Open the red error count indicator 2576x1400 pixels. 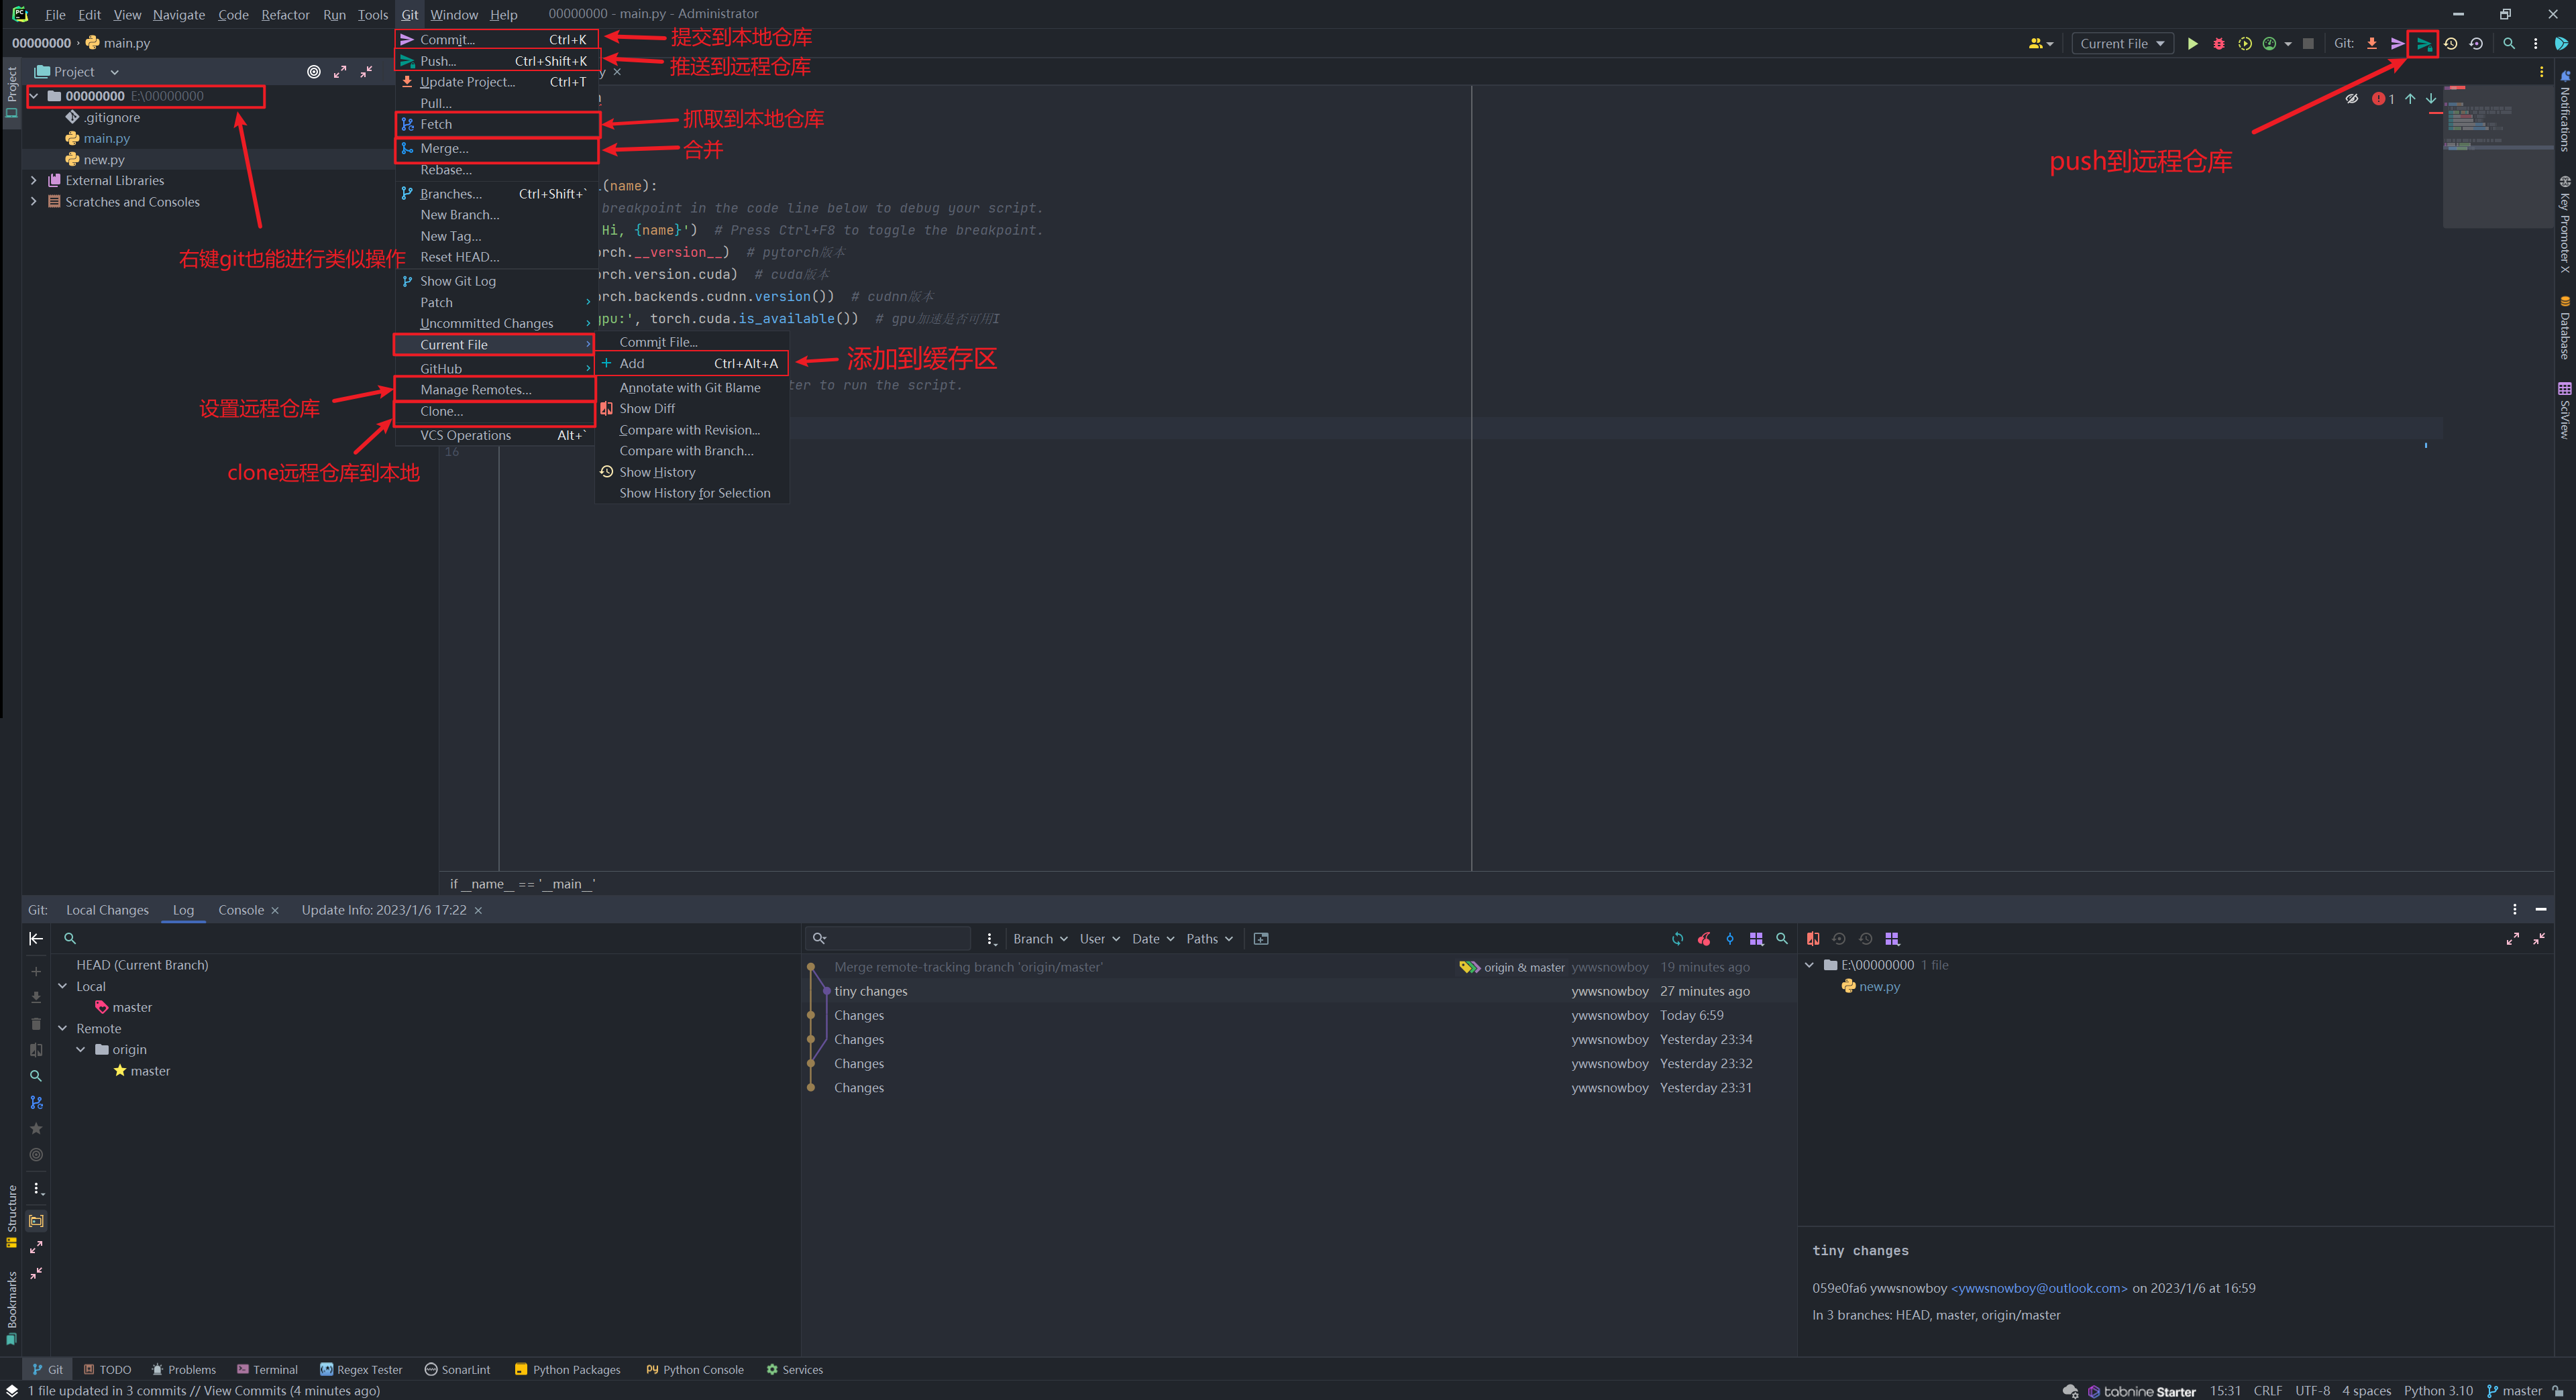coord(2383,99)
